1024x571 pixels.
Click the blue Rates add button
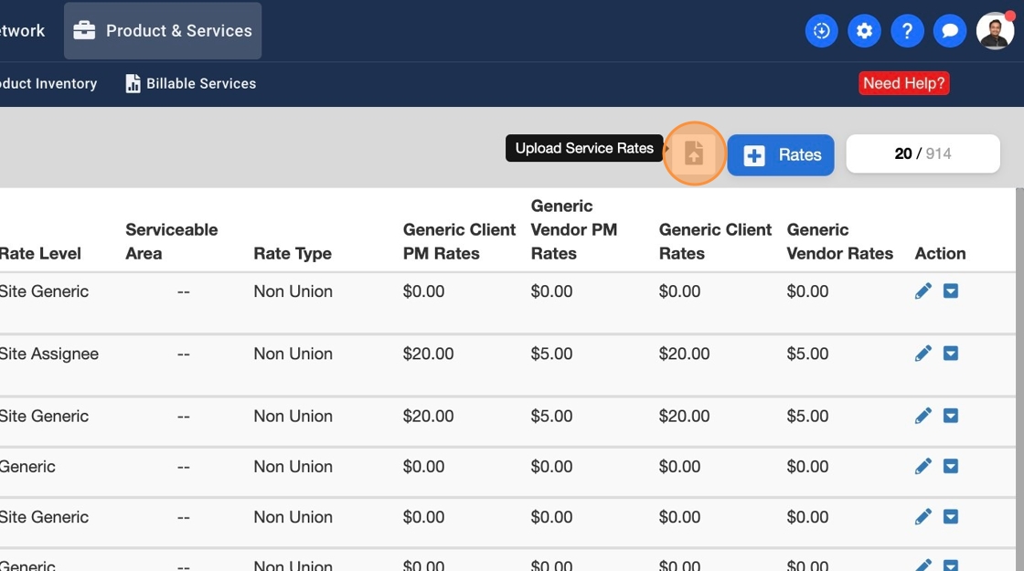pos(781,155)
